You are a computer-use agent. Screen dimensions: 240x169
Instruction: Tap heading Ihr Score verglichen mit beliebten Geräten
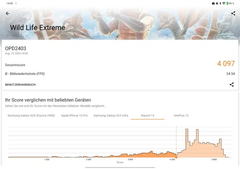[48, 100]
